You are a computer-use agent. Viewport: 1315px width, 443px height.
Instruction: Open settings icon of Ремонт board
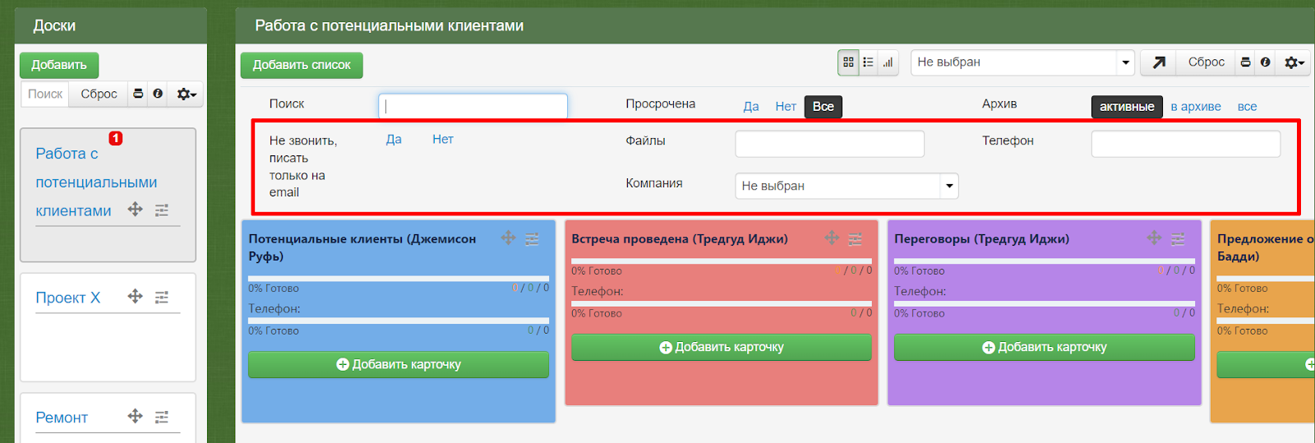pos(162,418)
